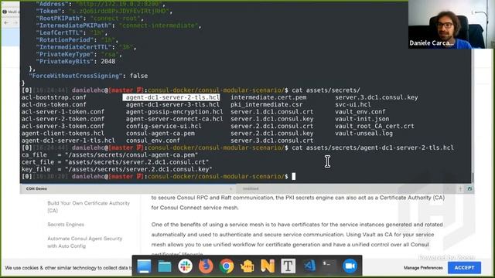Click pki_intermediate.csr in the listing
Viewport: 495px width, 278px height.
266,105
